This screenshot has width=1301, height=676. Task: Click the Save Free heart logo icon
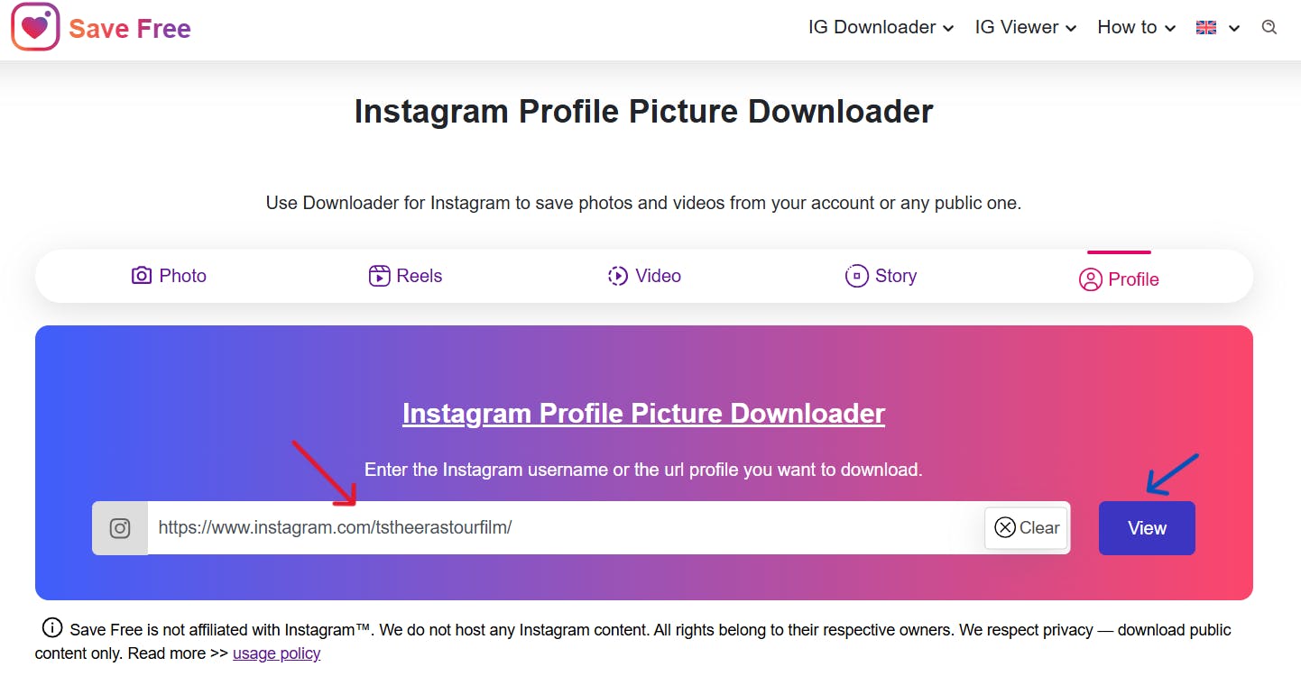(35, 27)
